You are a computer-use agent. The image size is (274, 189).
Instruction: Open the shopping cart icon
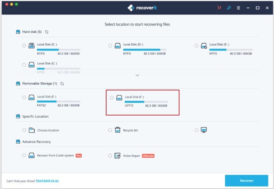(219, 8)
